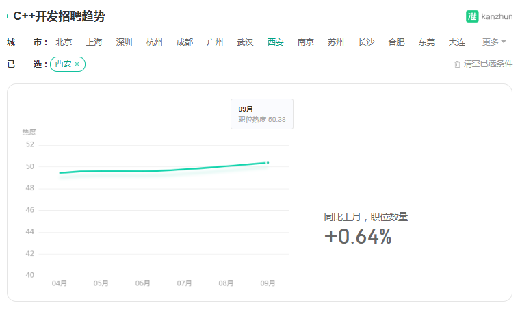Viewport: 520px width, 312px height.
Task: Expand the 更多 cities dropdown
Action: (494, 42)
